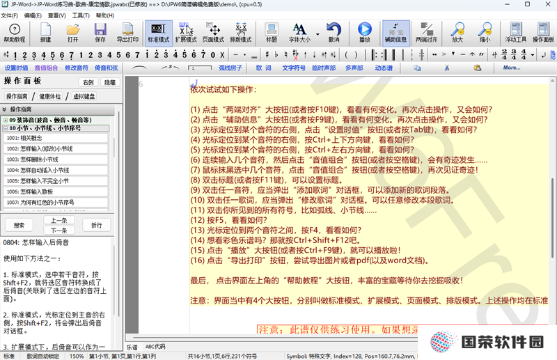Insert the trill tr ornament

point(482,55)
